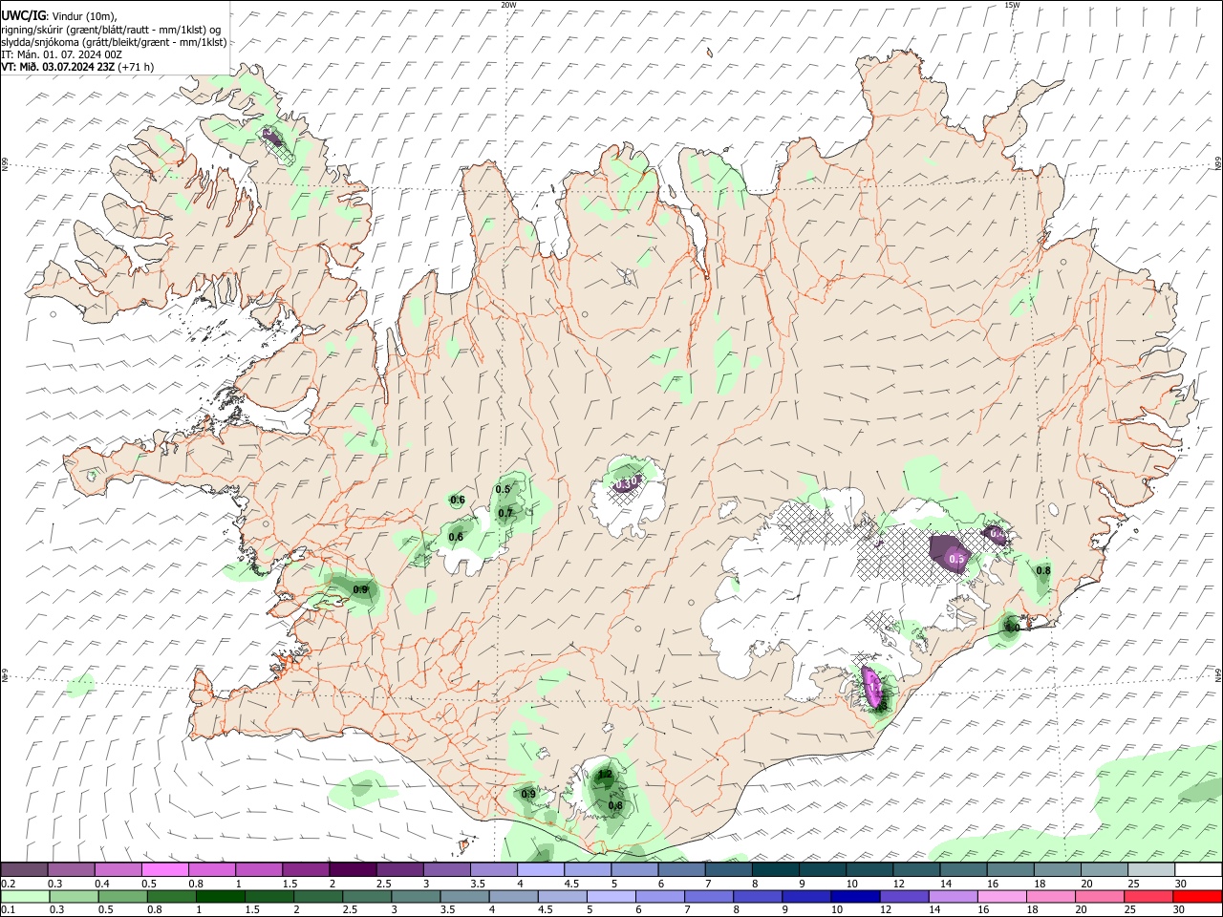
Task: Pick the dark plum 0.2 snow legend swatch
Action: point(24,869)
